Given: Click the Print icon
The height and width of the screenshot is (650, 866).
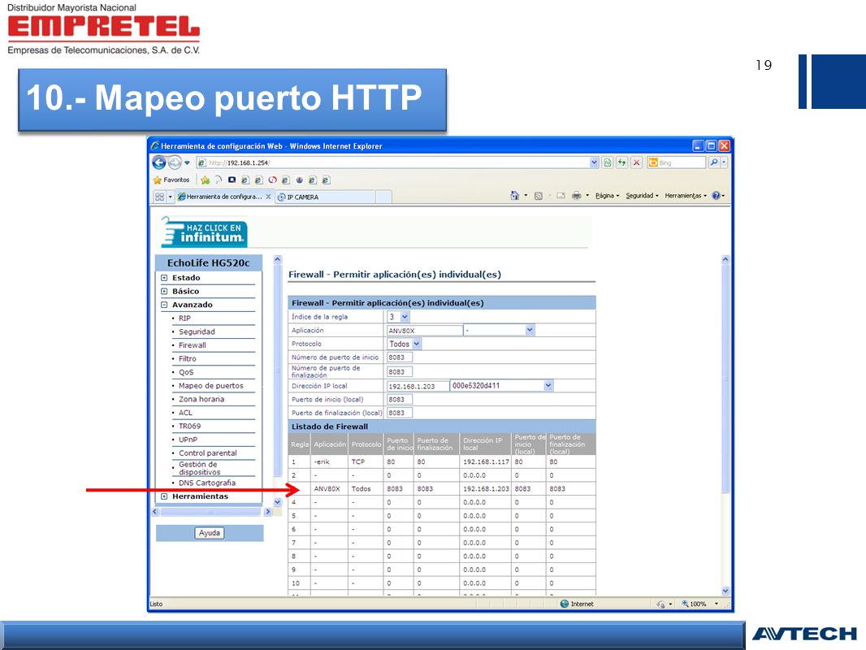Looking at the screenshot, I should (x=577, y=196).
